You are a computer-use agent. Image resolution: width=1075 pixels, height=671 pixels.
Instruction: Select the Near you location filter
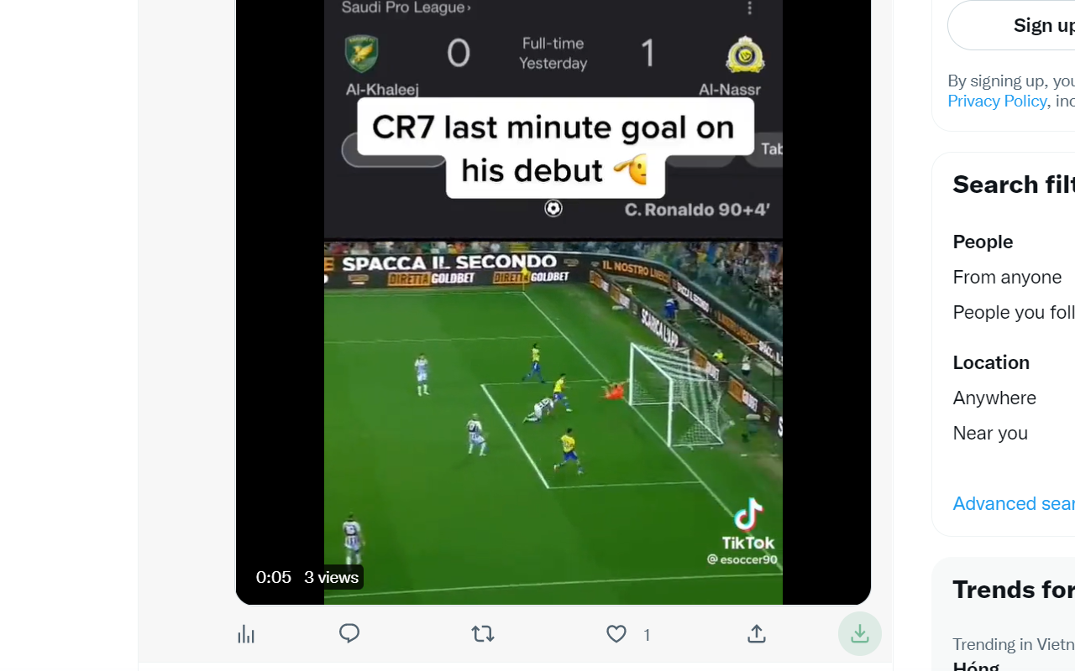tap(990, 433)
